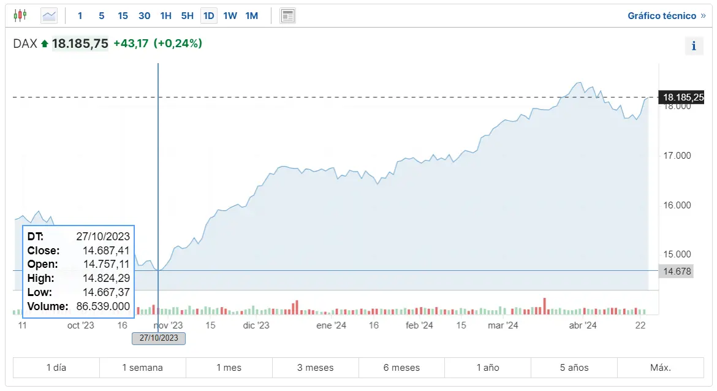Viewport: 717px width, 391px height.
Task: Switch to monthly view with 1M
Action: tap(251, 15)
